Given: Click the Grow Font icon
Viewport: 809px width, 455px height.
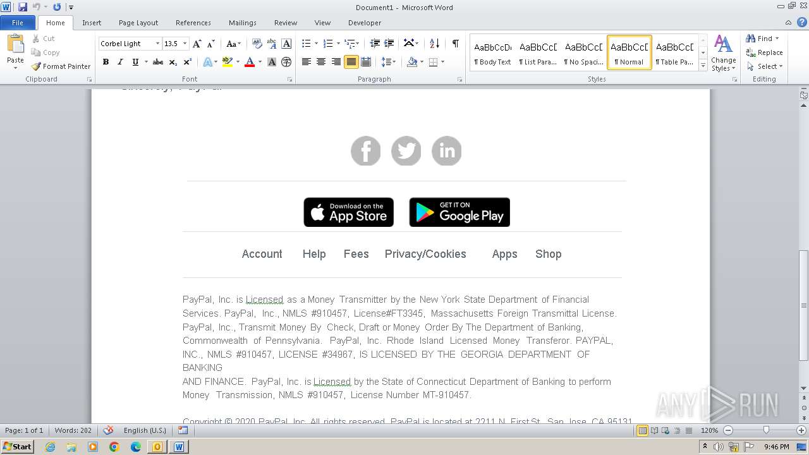Looking at the screenshot, I should [x=197, y=44].
